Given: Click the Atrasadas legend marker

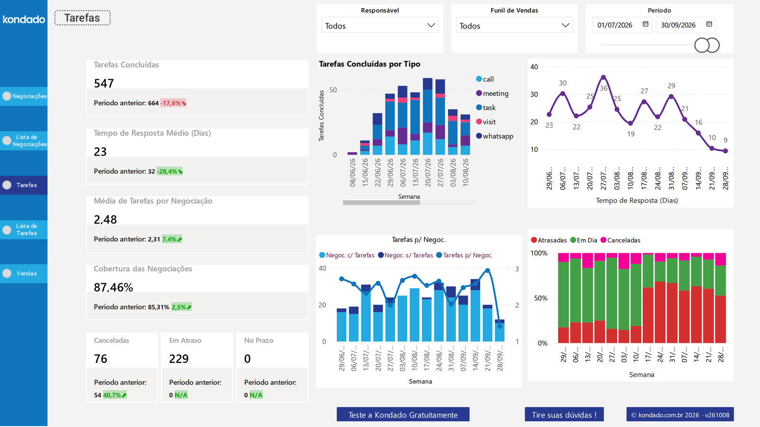Looking at the screenshot, I should click(534, 240).
